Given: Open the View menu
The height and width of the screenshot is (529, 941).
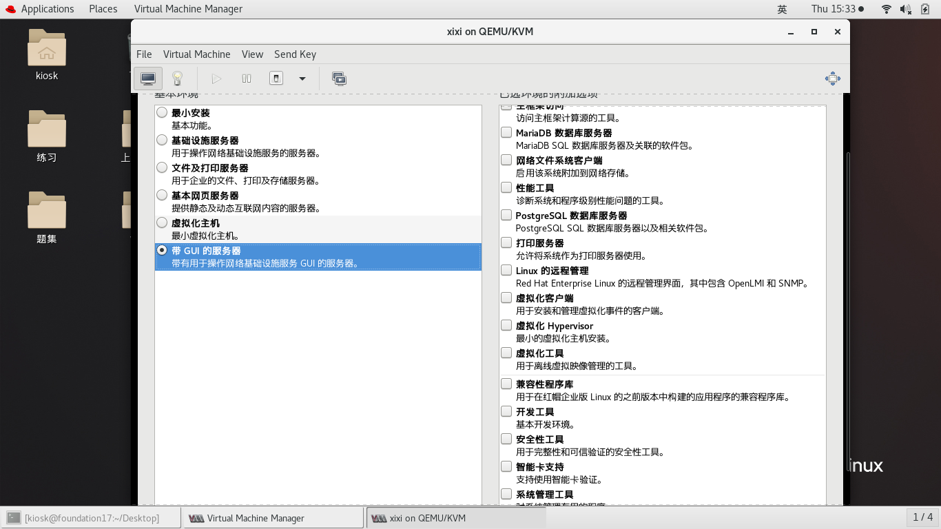Looking at the screenshot, I should coord(252,54).
